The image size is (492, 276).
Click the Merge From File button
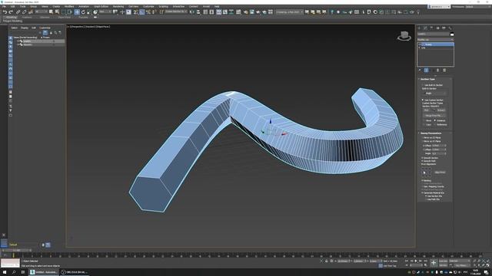pyautogui.click(x=434, y=116)
